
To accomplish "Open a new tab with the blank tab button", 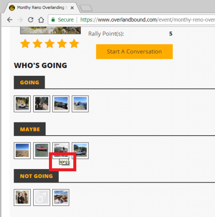I will tap(86, 8).
